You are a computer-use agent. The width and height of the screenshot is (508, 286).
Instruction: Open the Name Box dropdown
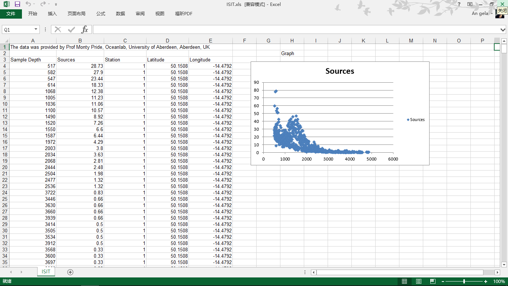click(36, 29)
